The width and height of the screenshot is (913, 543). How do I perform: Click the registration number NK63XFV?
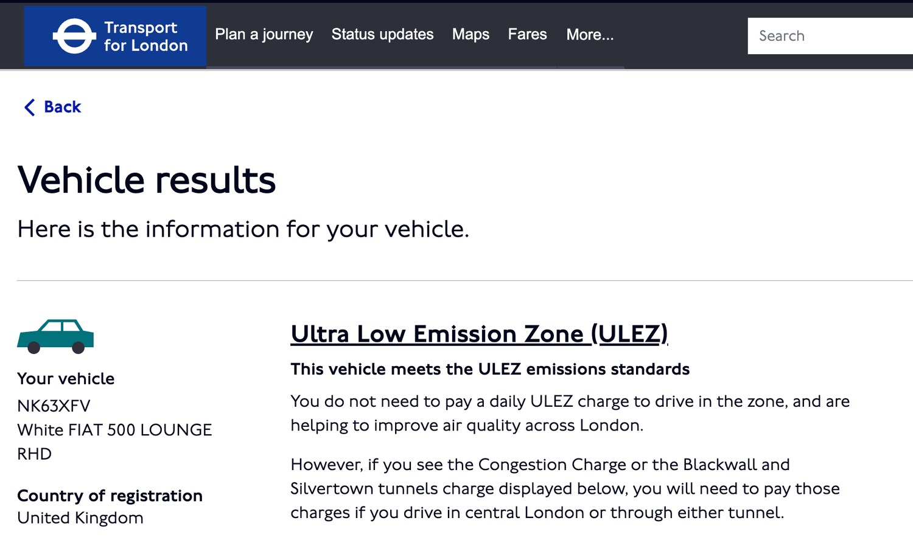click(54, 406)
